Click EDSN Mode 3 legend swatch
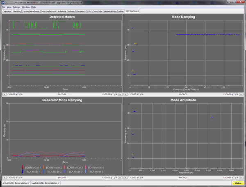This screenshot has height=187, width=246. click(65, 167)
